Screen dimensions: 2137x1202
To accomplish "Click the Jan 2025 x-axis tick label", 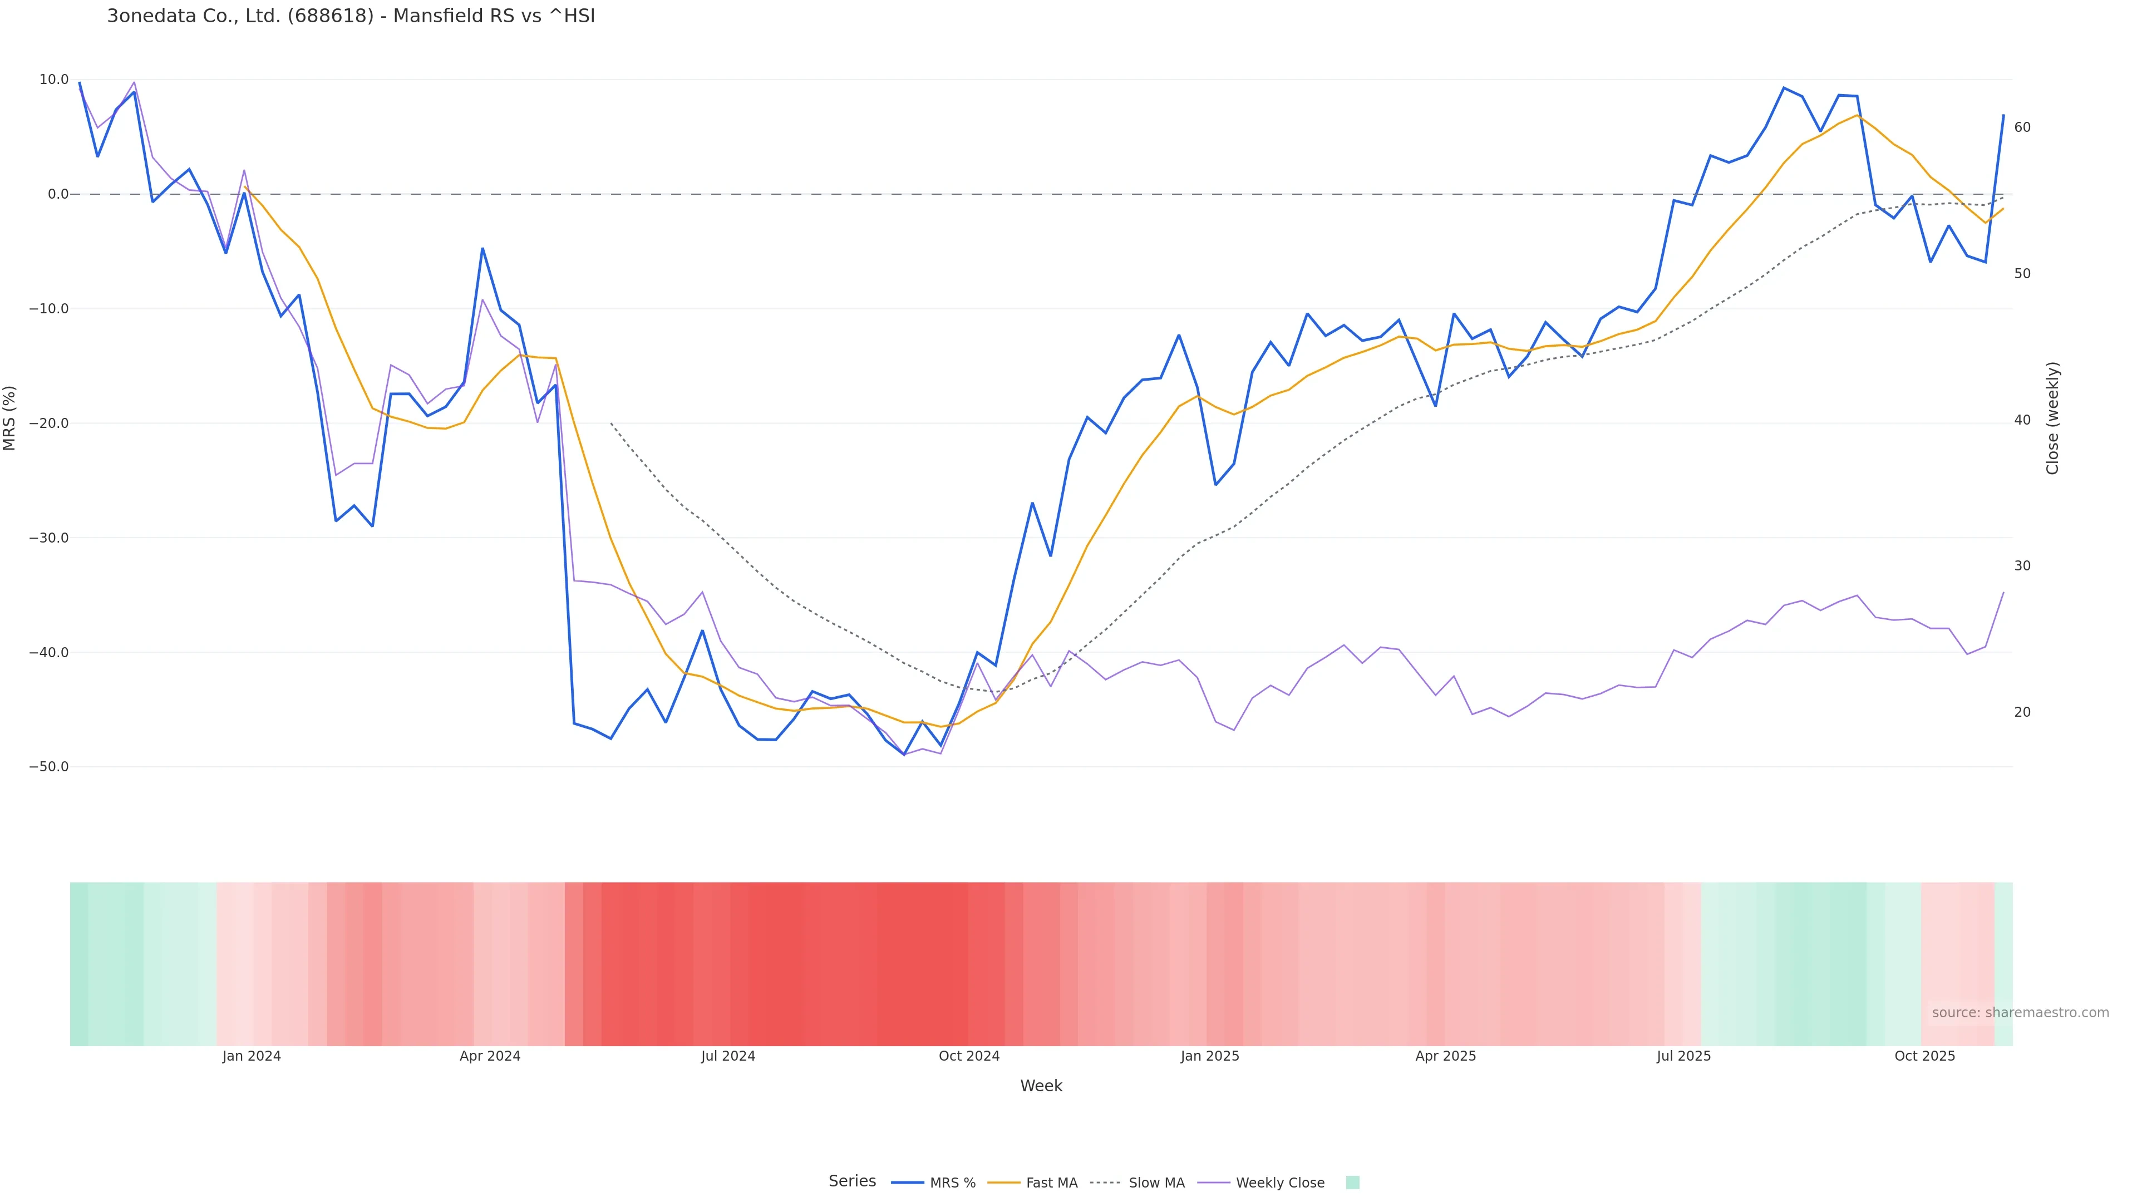I will 1209,1056.
